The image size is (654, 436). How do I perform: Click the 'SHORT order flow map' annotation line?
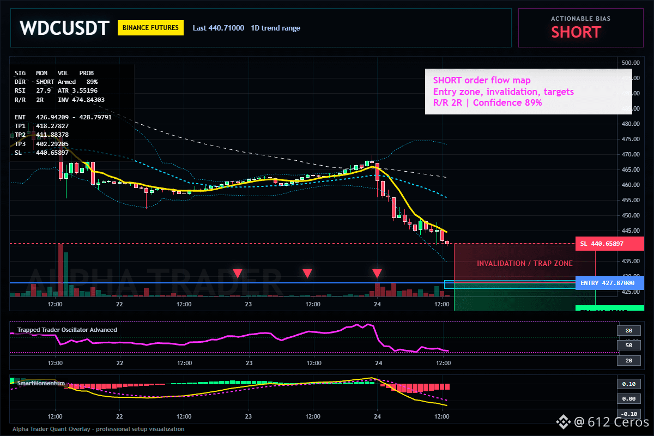coord(482,81)
